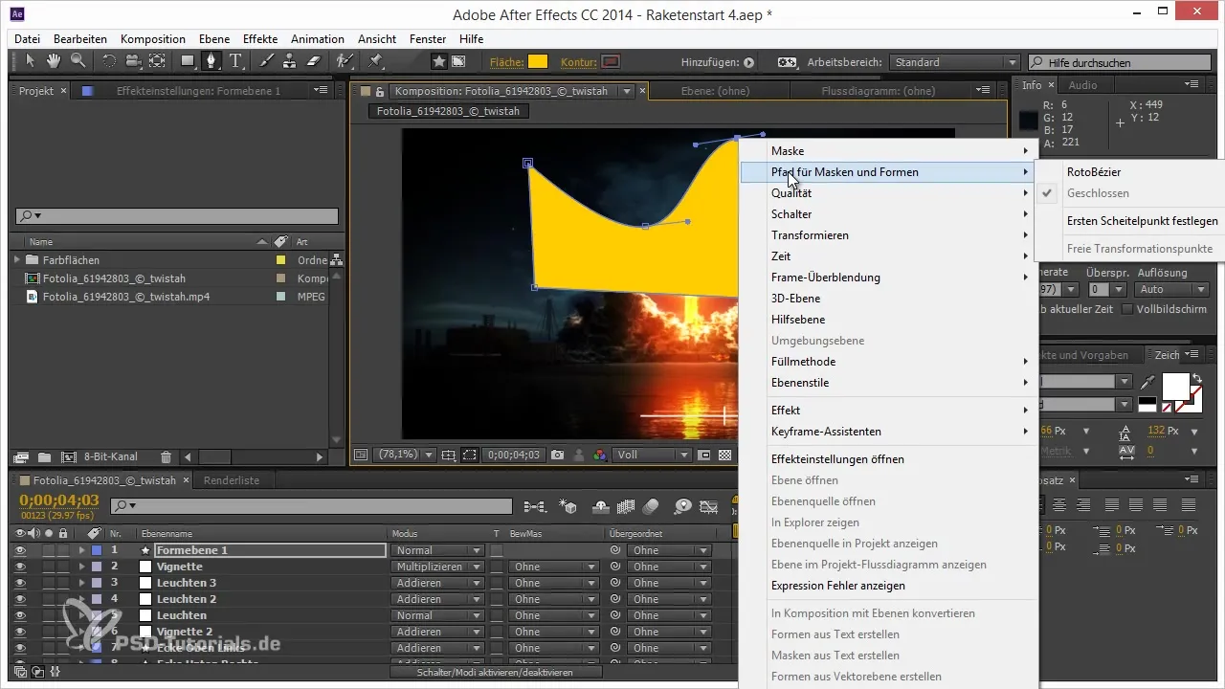Select the Rotation tool
Viewport: 1225px width, 689px height.
click(x=109, y=61)
